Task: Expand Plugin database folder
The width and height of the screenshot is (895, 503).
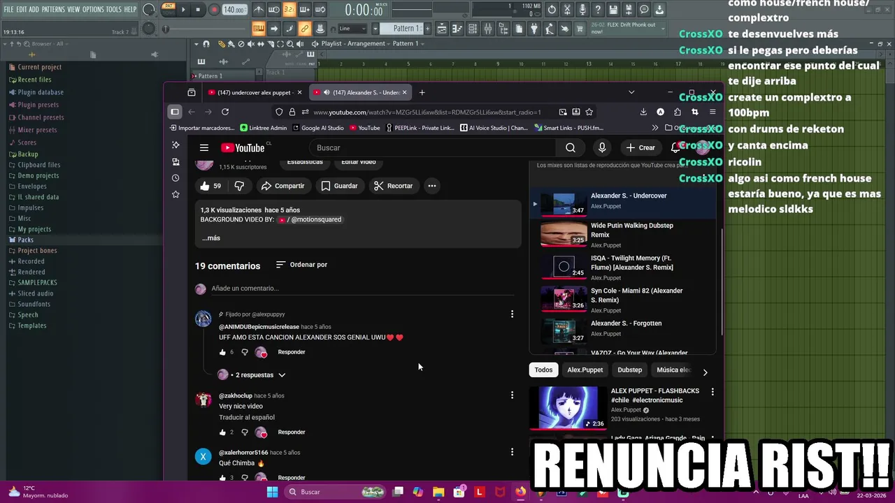Action: click(x=41, y=92)
